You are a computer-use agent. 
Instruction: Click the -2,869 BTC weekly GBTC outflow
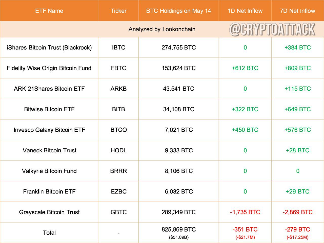(298, 212)
